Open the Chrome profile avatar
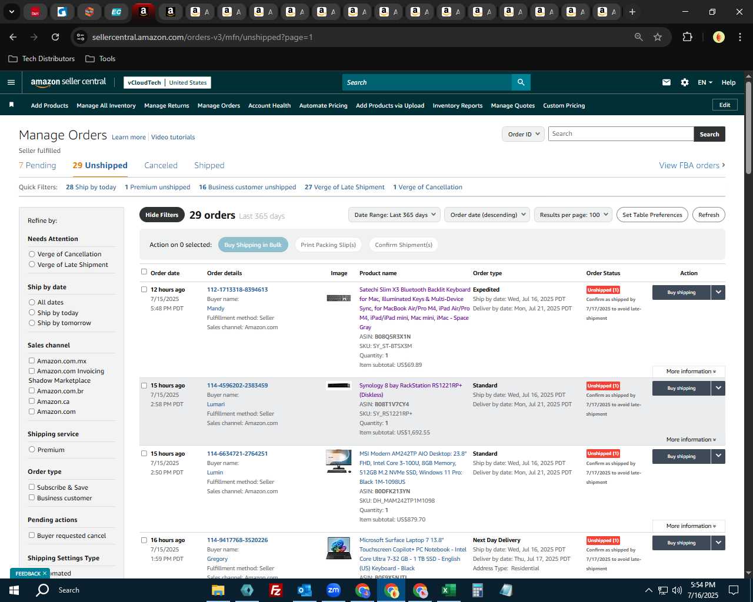 click(x=719, y=37)
